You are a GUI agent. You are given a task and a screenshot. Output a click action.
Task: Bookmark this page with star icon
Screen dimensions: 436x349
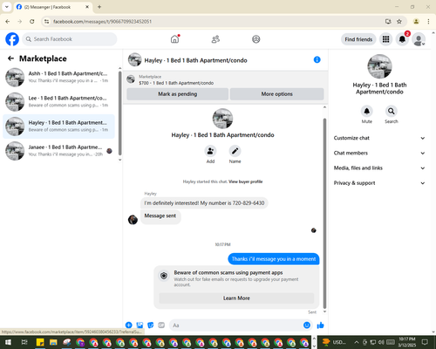click(399, 22)
